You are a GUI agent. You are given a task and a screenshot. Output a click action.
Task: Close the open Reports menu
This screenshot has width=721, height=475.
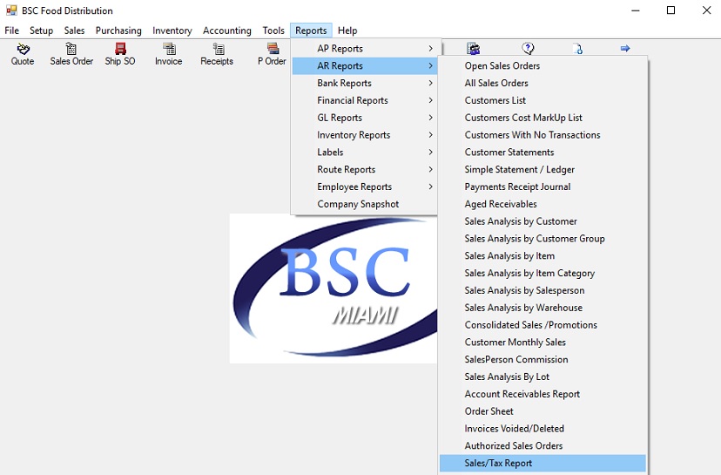[311, 31]
